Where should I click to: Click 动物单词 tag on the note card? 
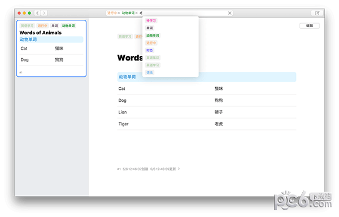click(x=68, y=26)
